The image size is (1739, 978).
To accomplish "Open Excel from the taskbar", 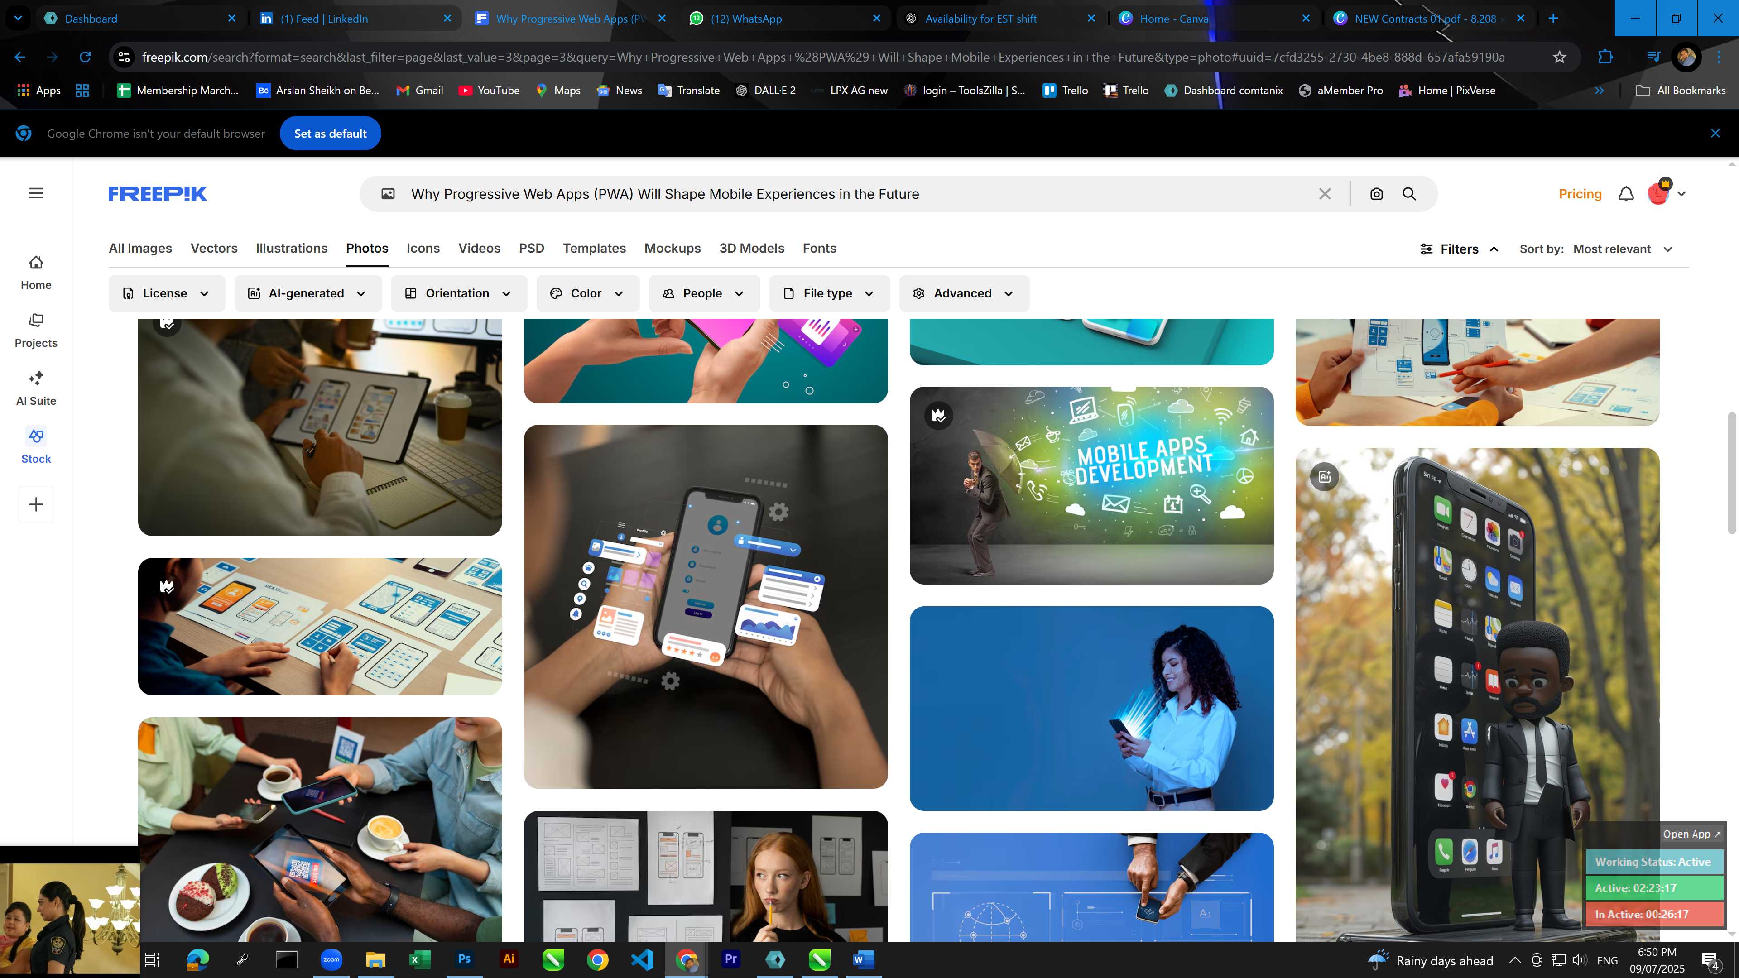I will pos(419,959).
